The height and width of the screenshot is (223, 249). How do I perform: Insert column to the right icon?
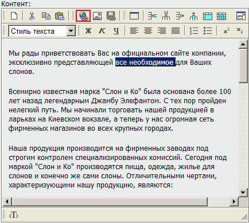click(x=180, y=16)
